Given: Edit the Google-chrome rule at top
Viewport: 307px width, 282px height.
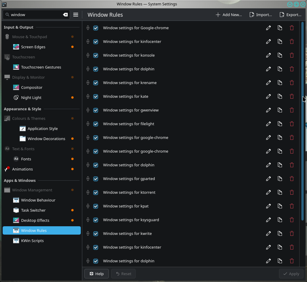Looking at the screenshot, I should pyautogui.click(x=268, y=28).
